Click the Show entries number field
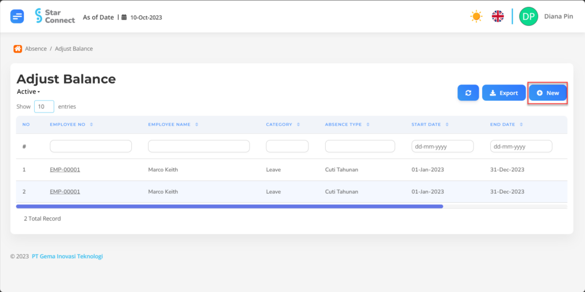The width and height of the screenshot is (585, 292). pos(44,106)
